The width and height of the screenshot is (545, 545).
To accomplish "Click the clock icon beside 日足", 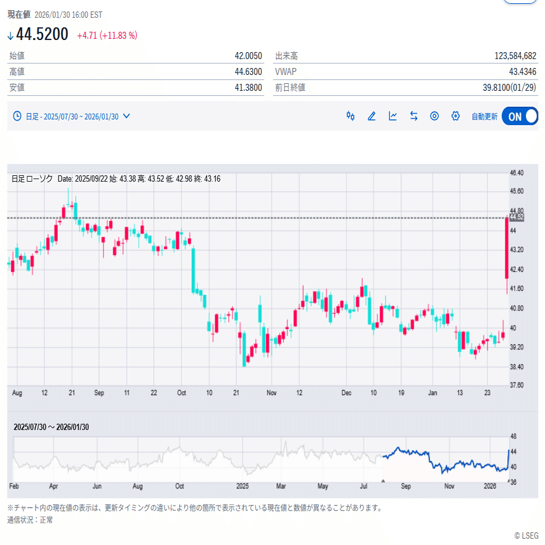I will [x=17, y=116].
